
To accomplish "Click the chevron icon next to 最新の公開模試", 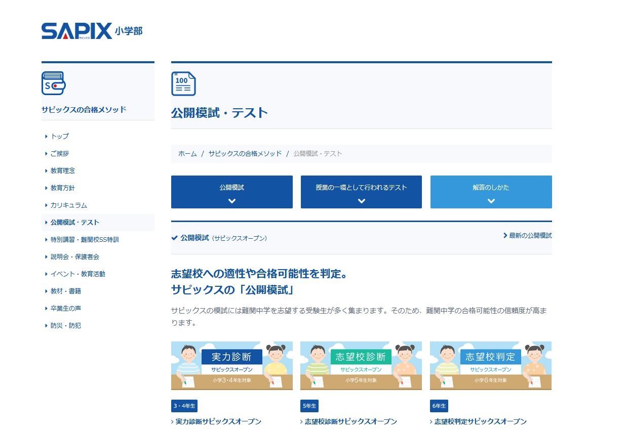I will (x=505, y=235).
